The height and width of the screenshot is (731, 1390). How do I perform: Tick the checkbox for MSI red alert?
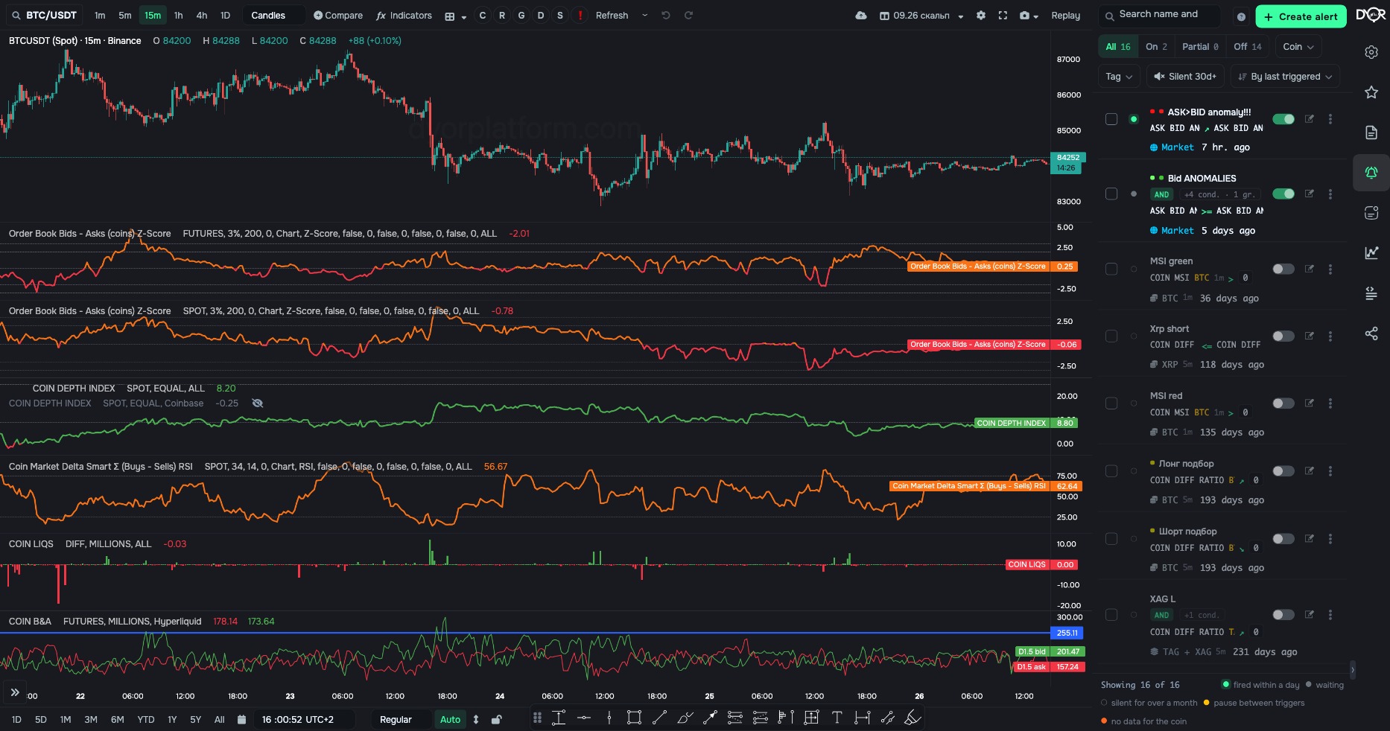click(x=1111, y=403)
